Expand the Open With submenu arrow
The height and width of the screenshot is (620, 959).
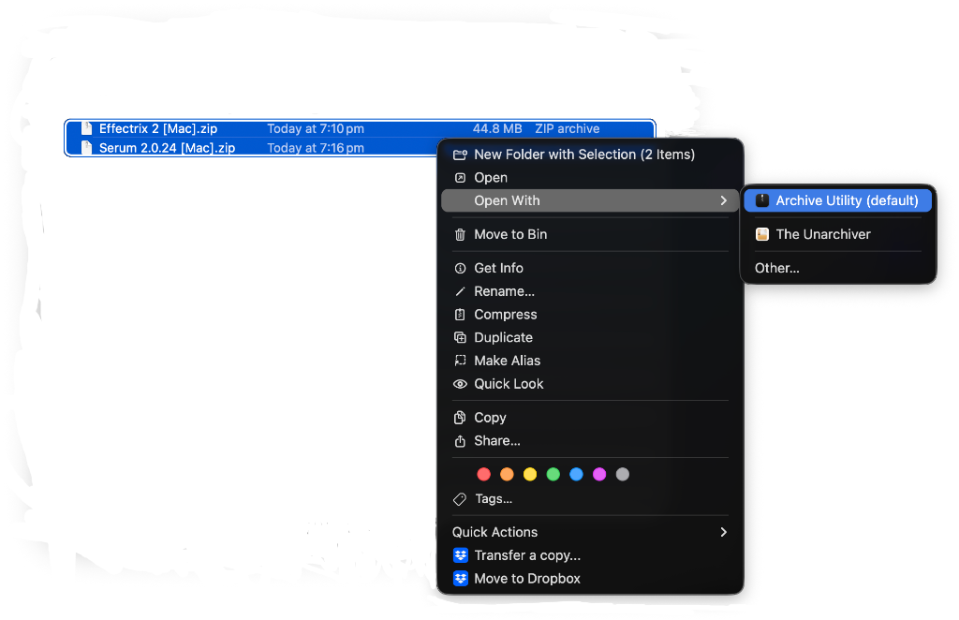(724, 200)
